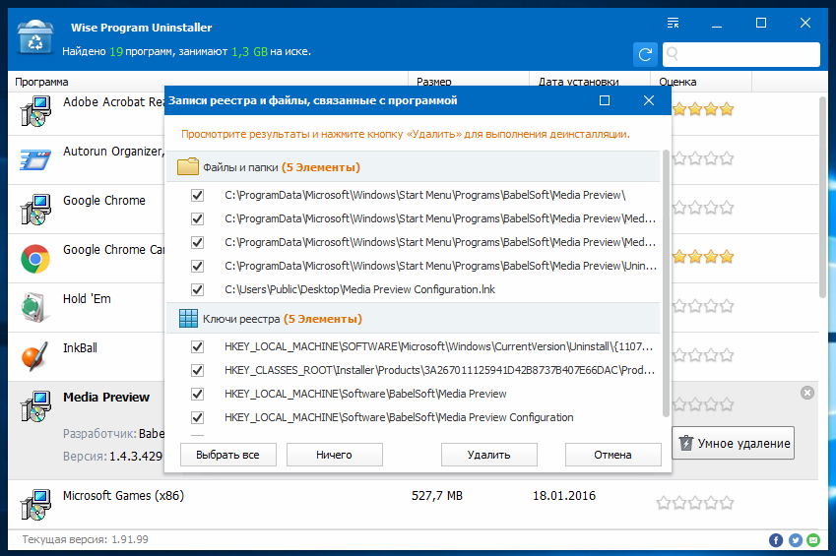The image size is (836, 556).
Task: Click the Отмена button
Action: 613,455
